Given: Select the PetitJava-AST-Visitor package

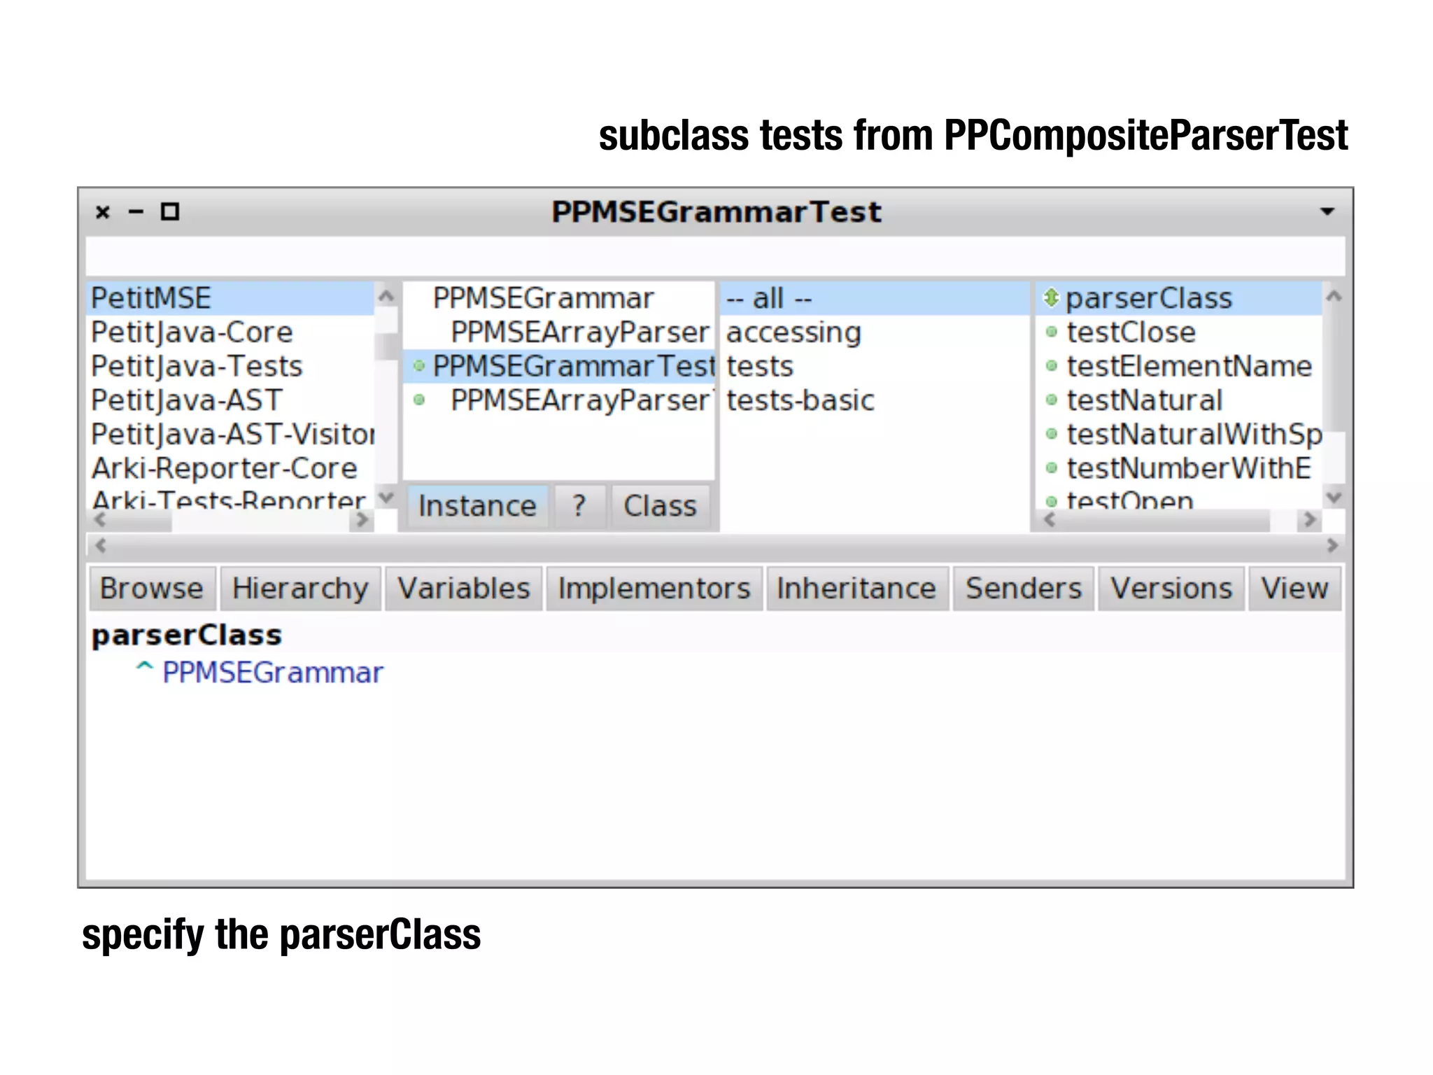Looking at the screenshot, I should [230, 435].
